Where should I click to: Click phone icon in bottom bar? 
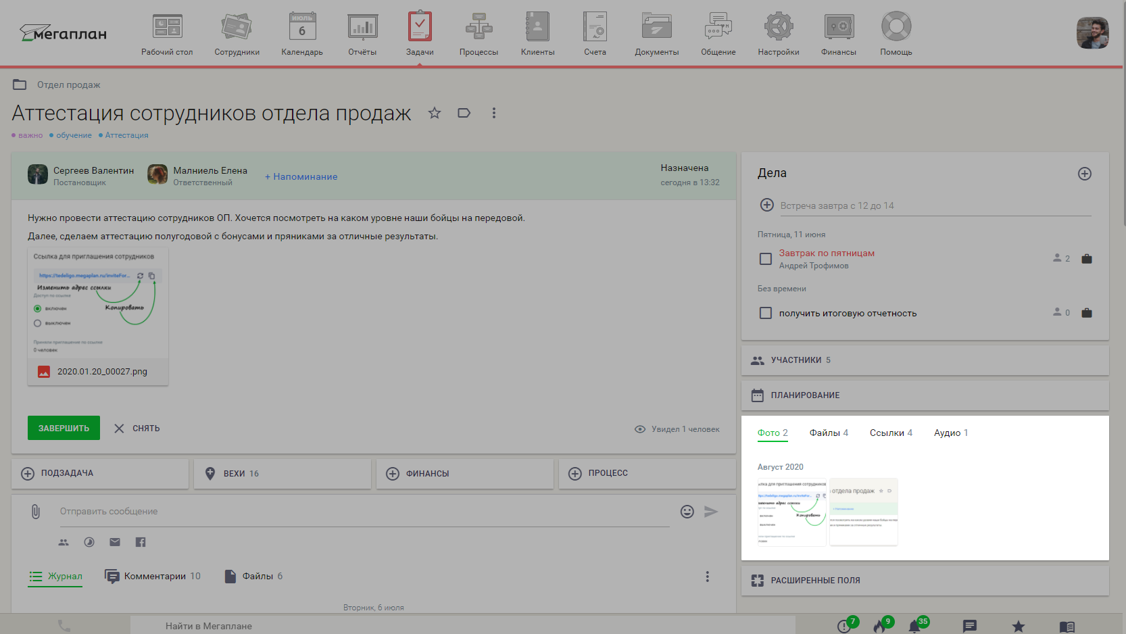tap(64, 626)
